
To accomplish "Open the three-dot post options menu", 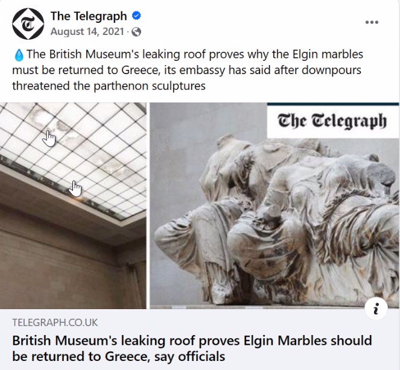I will pyautogui.click(x=372, y=22).
